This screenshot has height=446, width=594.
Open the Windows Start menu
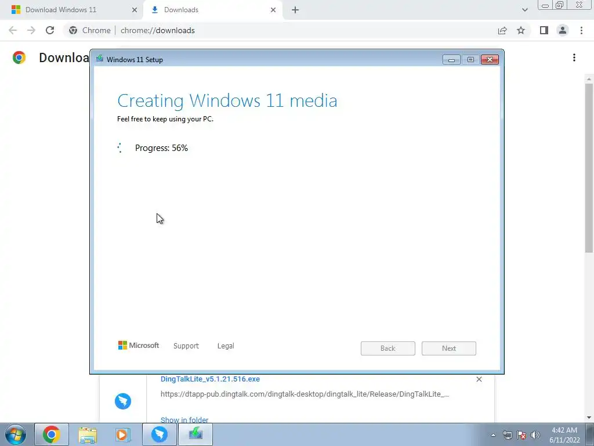(x=16, y=434)
